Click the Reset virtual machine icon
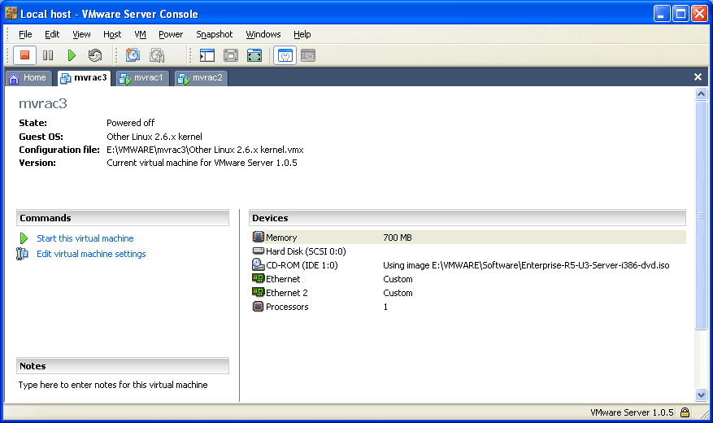The image size is (713, 423). [x=95, y=55]
